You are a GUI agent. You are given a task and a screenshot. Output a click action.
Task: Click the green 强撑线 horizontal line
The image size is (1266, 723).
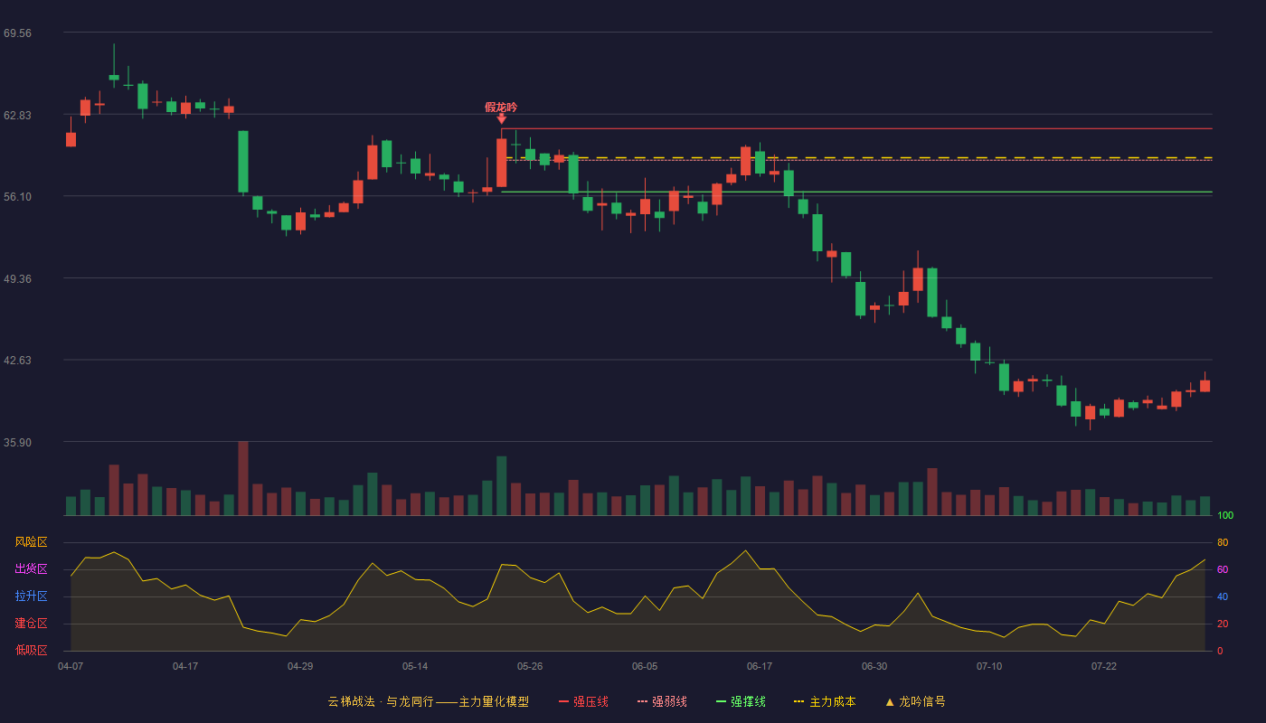(x=856, y=192)
